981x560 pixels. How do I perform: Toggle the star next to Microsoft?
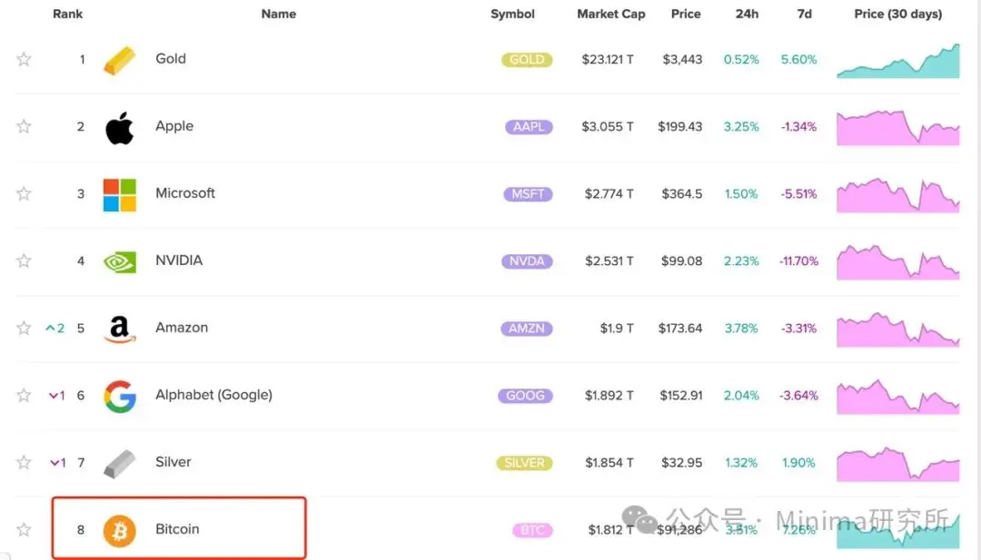click(x=24, y=193)
